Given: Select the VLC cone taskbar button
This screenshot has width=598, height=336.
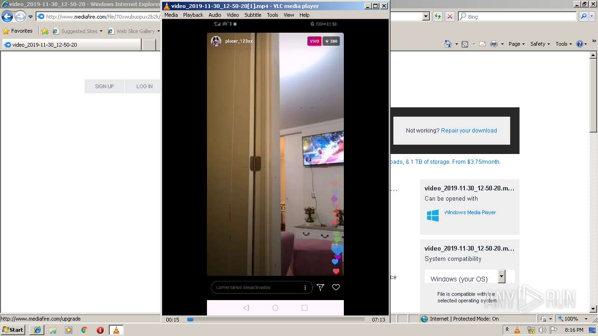Looking at the screenshot, I should 116,330.
